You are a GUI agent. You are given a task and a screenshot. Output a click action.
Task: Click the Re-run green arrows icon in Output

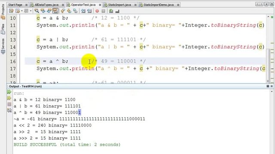pos(9,92)
